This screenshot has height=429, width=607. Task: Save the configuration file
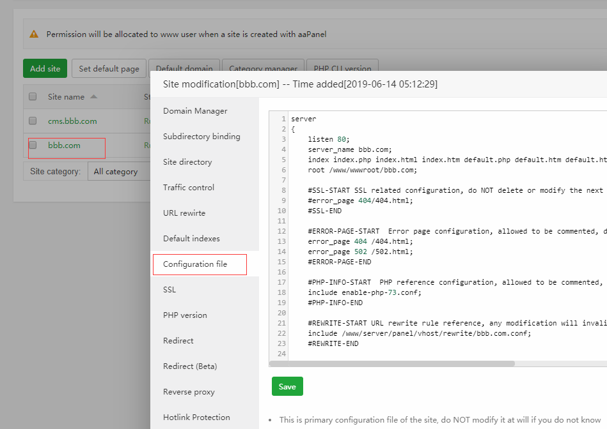point(287,386)
